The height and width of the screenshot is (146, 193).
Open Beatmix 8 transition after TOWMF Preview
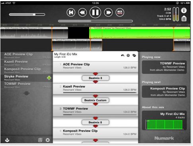[x=96, y=122]
